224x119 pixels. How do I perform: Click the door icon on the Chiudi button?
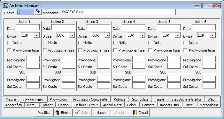(135, 113)
